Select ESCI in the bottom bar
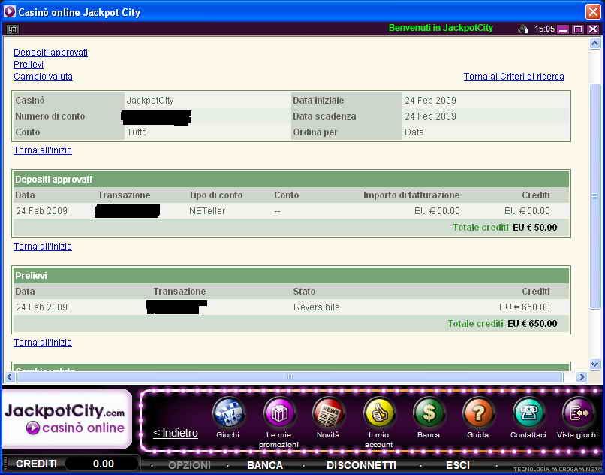The height and width of the screenshot is (475, 605). pyautogui.click(x=458, y=465)
